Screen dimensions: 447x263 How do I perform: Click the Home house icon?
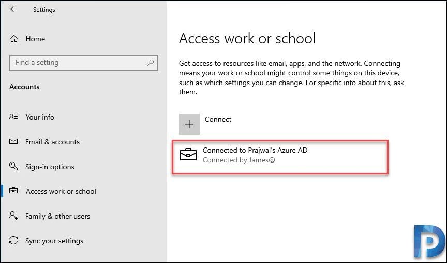click(13, 39)
